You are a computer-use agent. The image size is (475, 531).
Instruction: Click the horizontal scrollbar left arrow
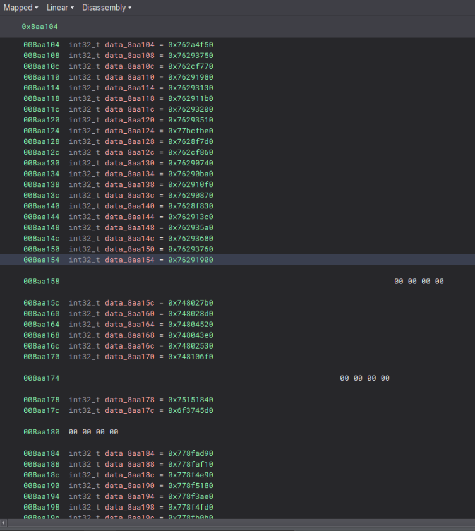pos(4,523)
